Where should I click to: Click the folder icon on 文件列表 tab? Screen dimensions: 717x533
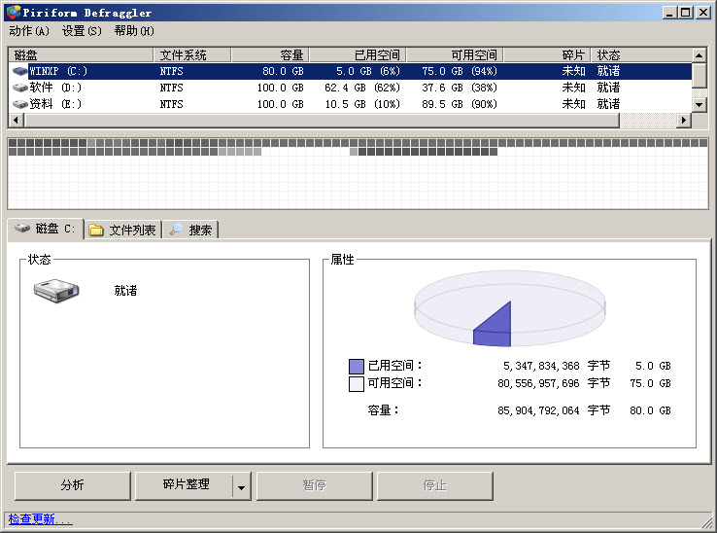96,231
